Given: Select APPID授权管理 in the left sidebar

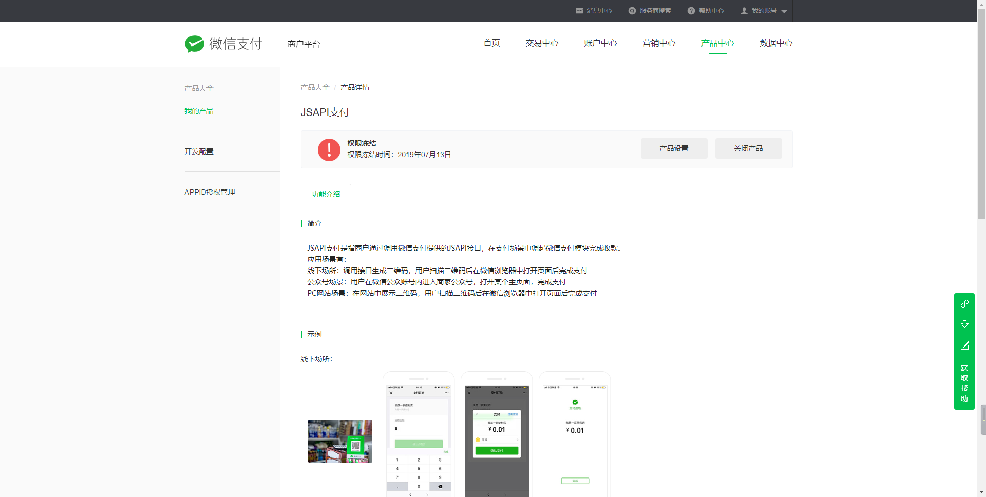Looking at the screenshot, I should (x=210, y=192).
